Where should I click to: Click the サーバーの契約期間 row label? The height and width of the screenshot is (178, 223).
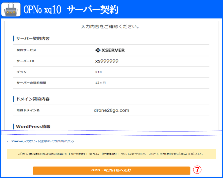tap(31, 83)
